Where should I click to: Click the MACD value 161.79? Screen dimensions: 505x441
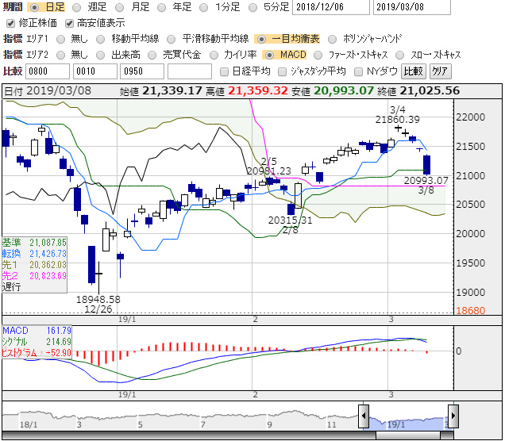coord(59,330)
